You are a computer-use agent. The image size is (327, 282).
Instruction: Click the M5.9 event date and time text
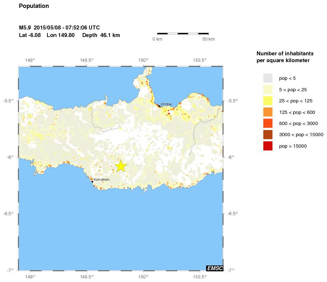pos(59,28)
